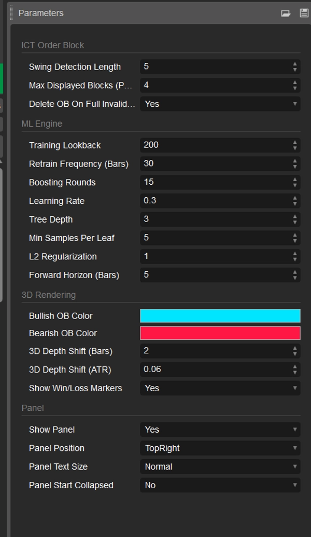Image resolution: width=311 pixels, height=537 pixels.
Task: Click the 3D Depth Shift (Bars) stepper arrows
Action: pos(295,351)
